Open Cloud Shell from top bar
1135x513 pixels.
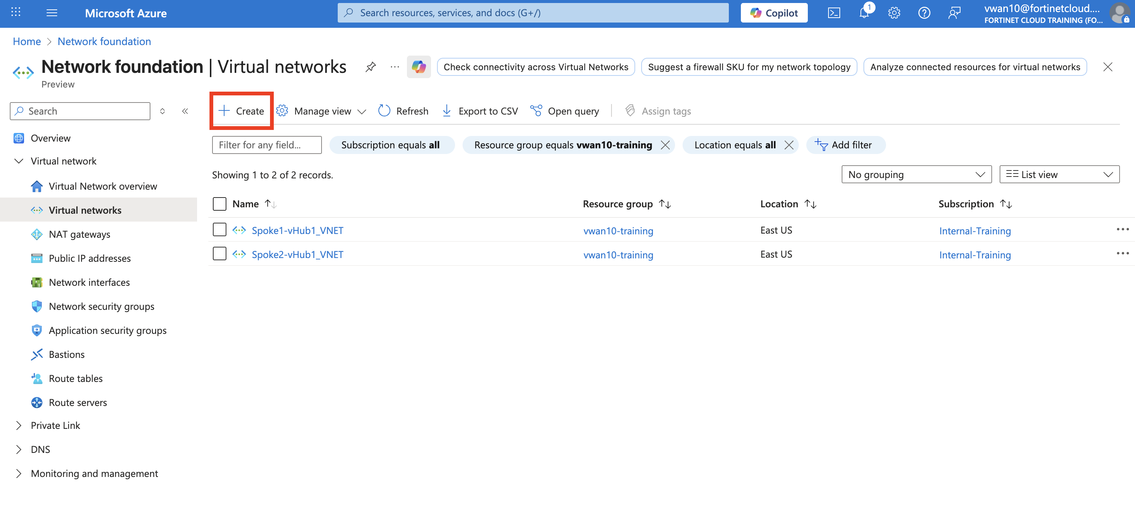point(834,13)
